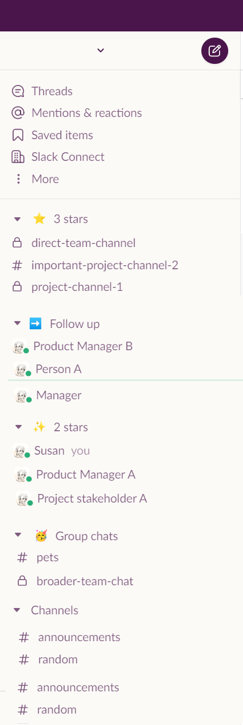The width and height of the screenshot is (243, 725).
Task: Open project-channel-1
Action: click(x=67, y=287)
